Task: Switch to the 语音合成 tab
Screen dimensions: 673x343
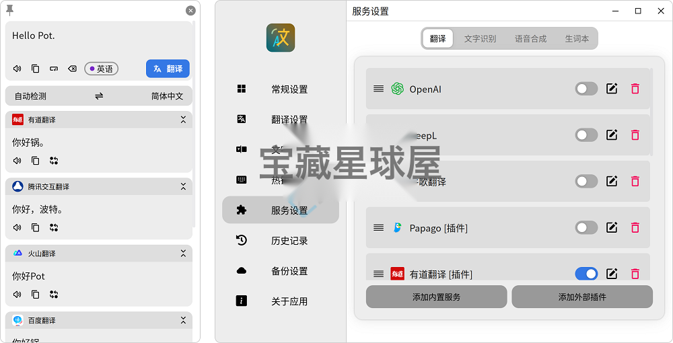Action: 530,38
